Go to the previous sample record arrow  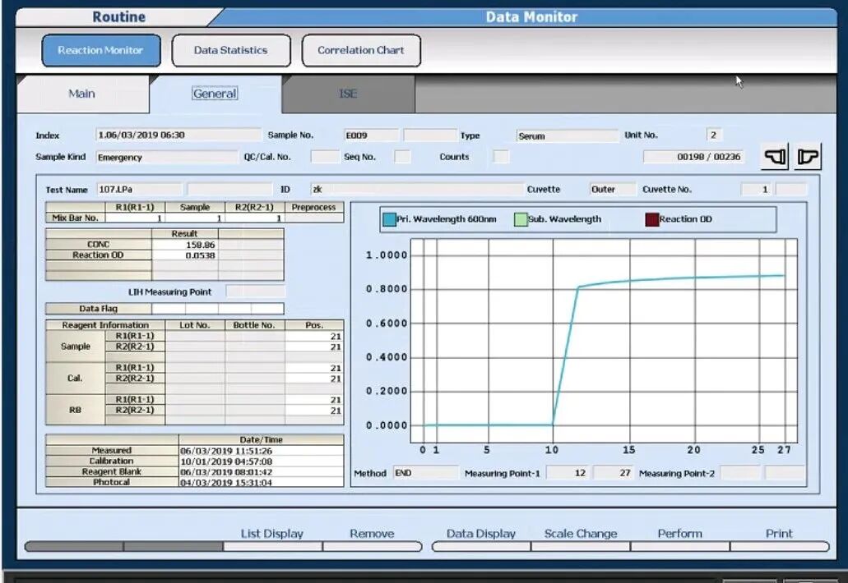[775, 157]
